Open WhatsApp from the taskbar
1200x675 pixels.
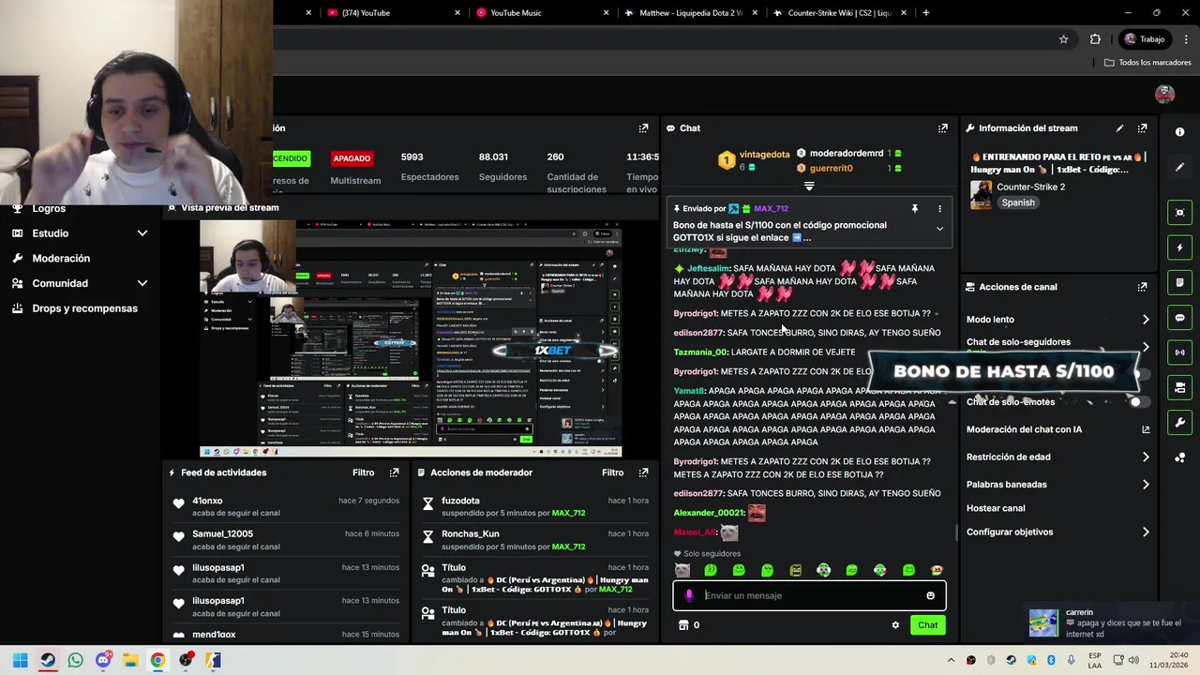75,660
